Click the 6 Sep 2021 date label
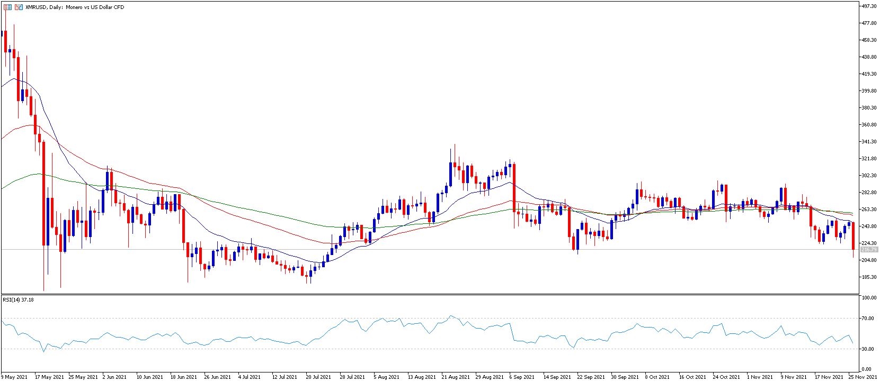The height and width of the screenshot is (382, 880). (522, 377)
